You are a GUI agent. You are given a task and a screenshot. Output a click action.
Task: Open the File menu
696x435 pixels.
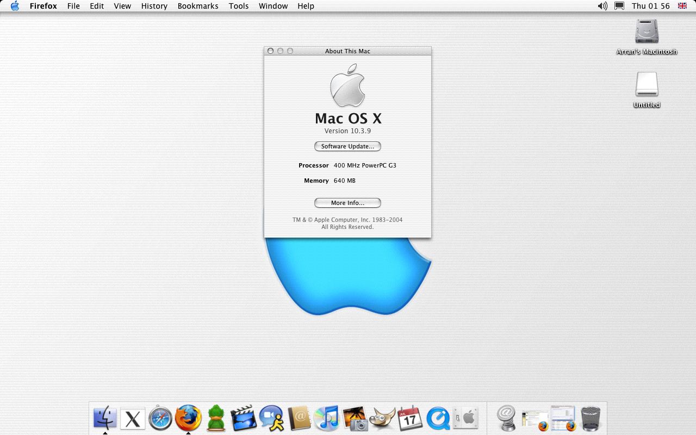coord(73,6)
